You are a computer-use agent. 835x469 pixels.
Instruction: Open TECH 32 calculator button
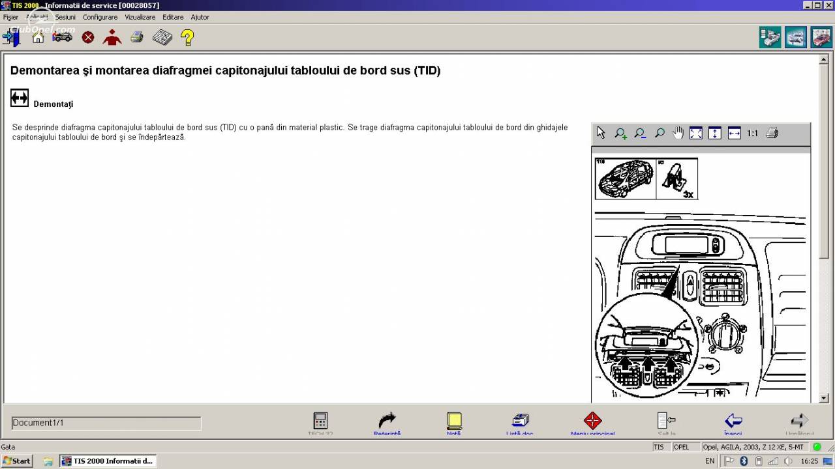tap(320, 423)
